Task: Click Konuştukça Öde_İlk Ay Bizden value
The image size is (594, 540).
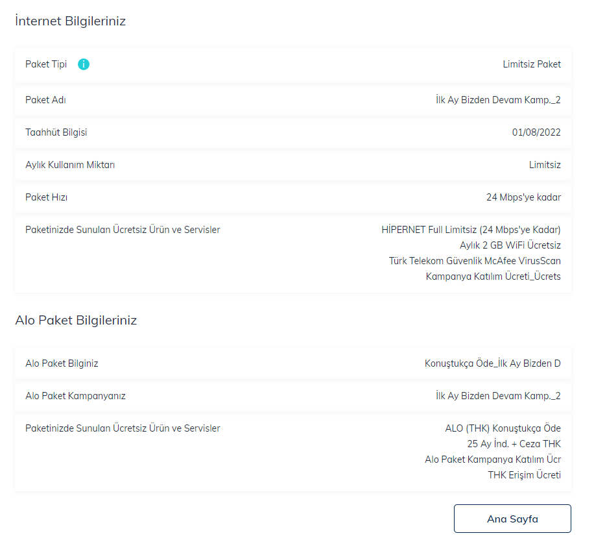Action: click(x=492, y=363)
